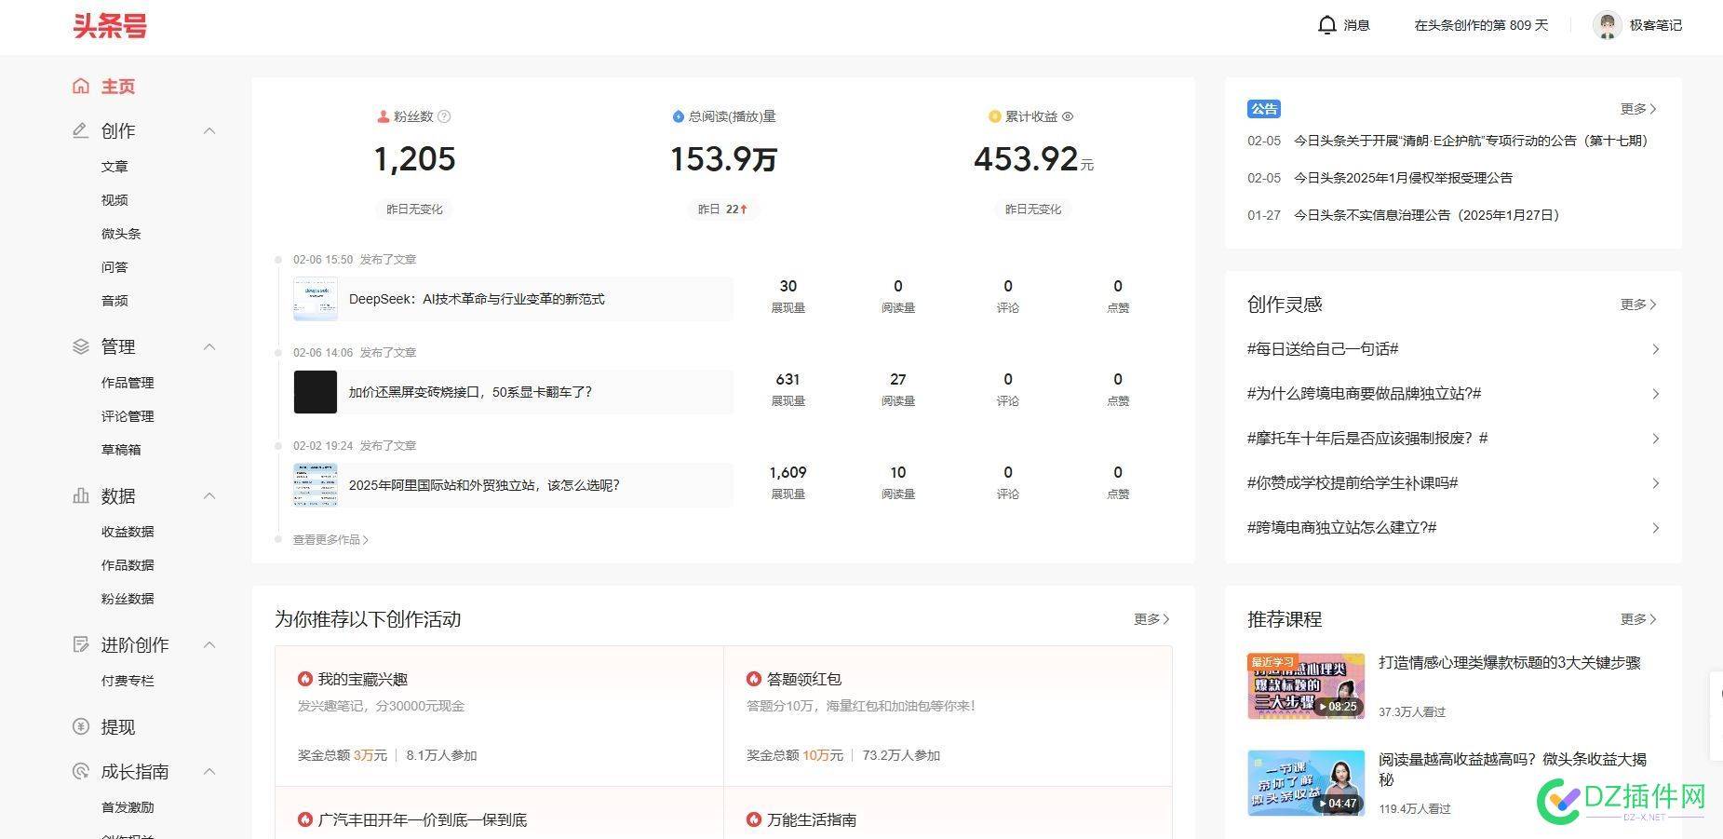Open 粉丝数据 in sidebar
This screenshot has height=839, width=1723.
tap(128, 599)
